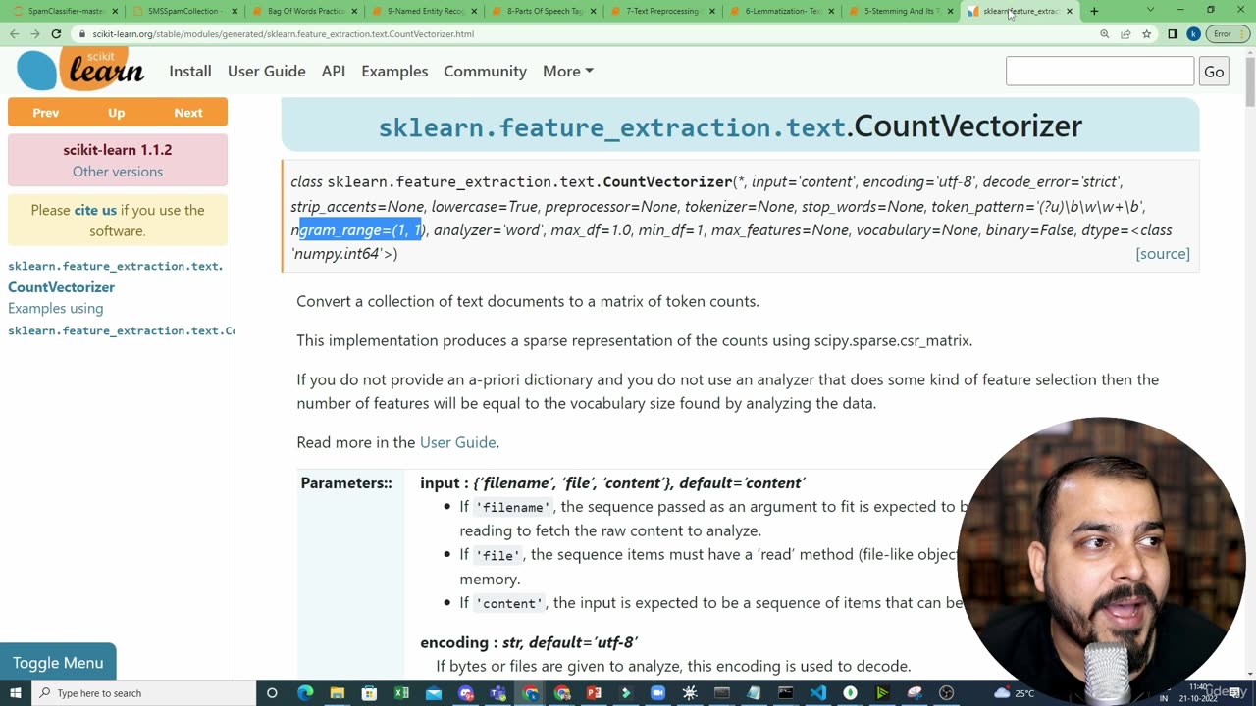Click the weather 25°C taskbar widget
The height and width of the screenshot is (706, 1256).
1016,693
